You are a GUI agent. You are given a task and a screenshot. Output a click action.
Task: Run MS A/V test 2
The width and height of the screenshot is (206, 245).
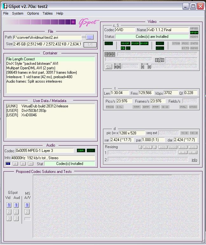(27, 212)
